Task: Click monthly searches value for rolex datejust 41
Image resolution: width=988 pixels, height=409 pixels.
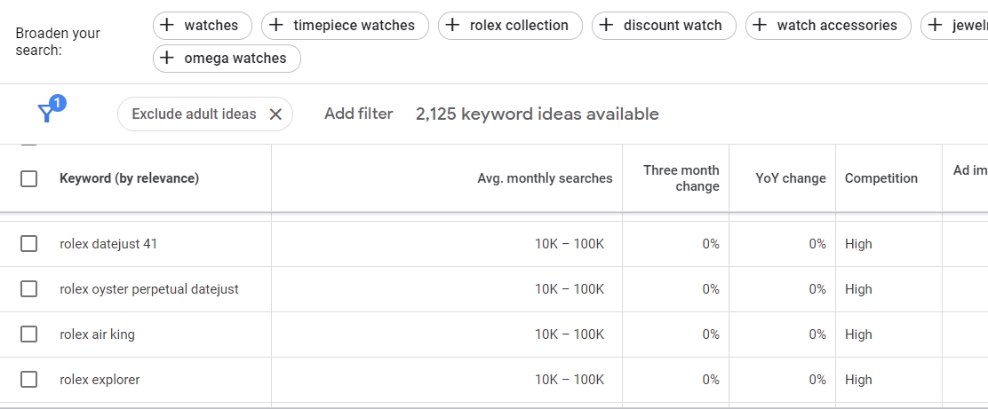Action: [x=569, y=243]
